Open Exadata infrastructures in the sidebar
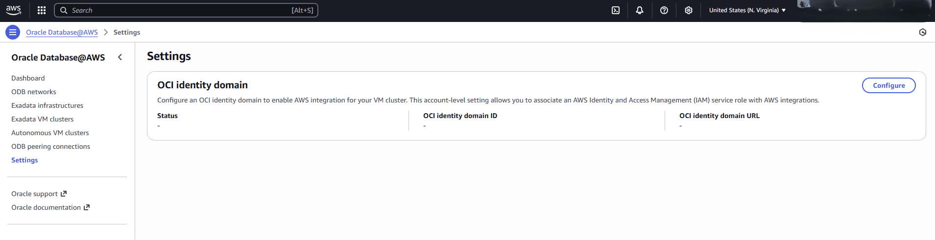 tap(48, 105)
